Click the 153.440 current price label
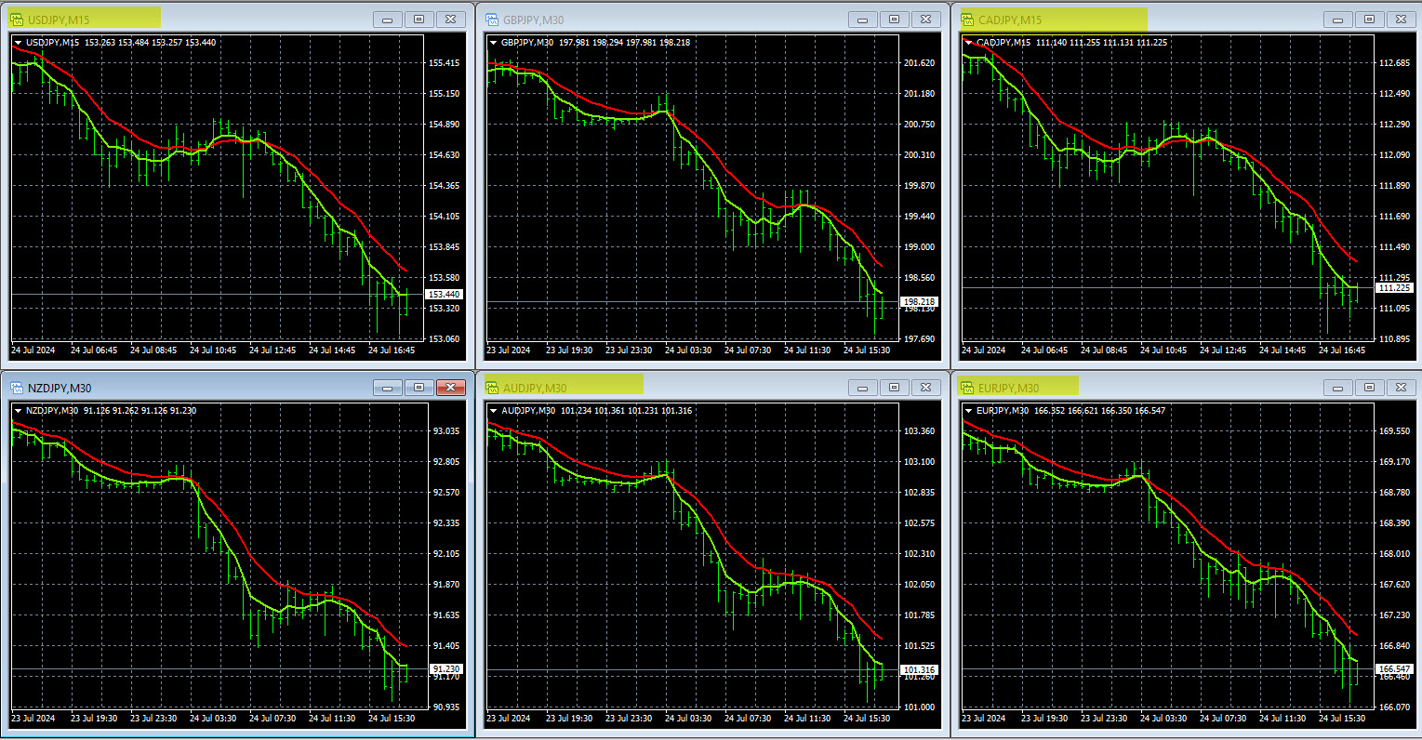 point(444,295)
